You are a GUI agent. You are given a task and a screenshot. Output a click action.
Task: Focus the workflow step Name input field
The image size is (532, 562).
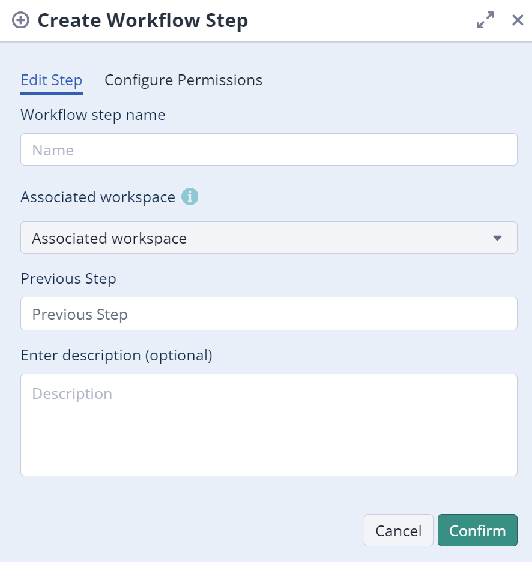[x=268, y=150]
